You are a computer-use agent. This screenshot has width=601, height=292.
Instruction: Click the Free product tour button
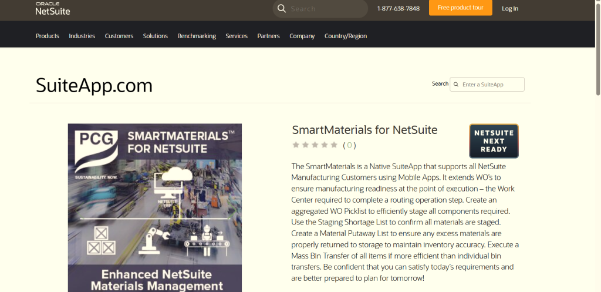[460, 8]
